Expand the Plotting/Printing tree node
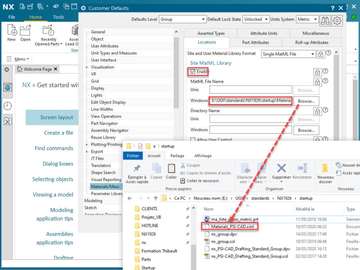 pos(86,144)
